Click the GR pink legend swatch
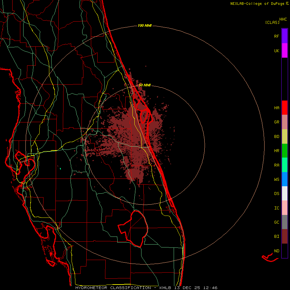Viewport: 290px width, 290px height. [x=285, y=122]
